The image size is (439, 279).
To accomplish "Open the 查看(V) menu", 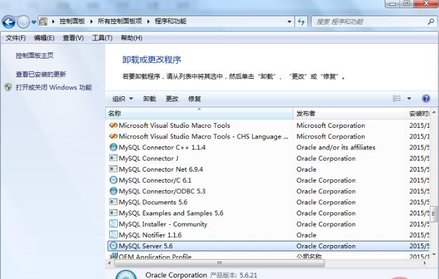I will pos(73,38).
